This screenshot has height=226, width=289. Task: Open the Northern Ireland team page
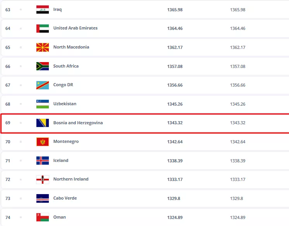pyautogui.click(x=71, y=179)
